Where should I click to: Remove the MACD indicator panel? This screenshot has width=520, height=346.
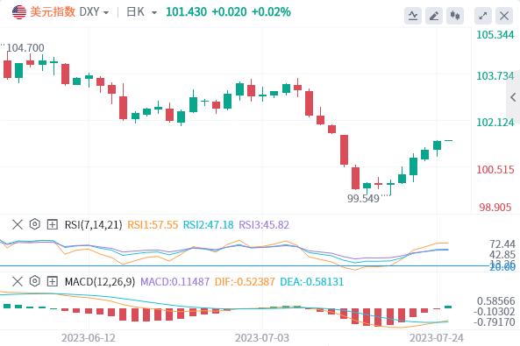pyautogui.click(x=18, y=281)
